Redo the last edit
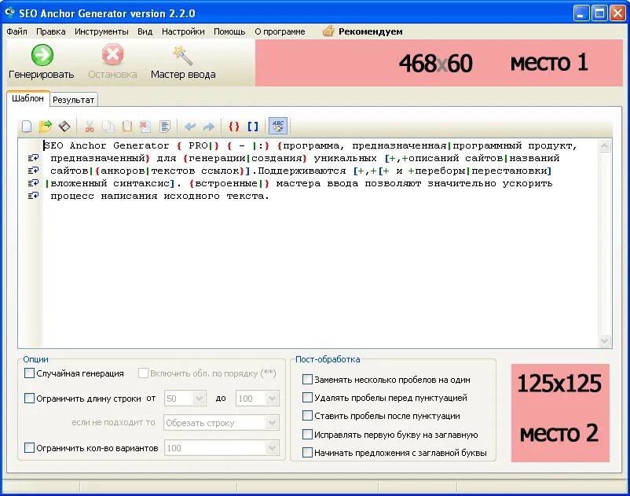 209,127
